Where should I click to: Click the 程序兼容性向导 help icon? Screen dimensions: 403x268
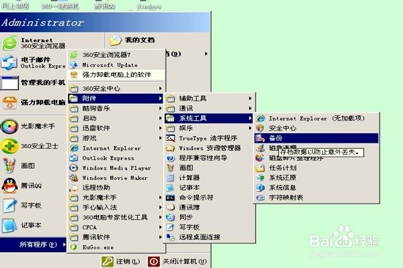[x=171, y=158]
